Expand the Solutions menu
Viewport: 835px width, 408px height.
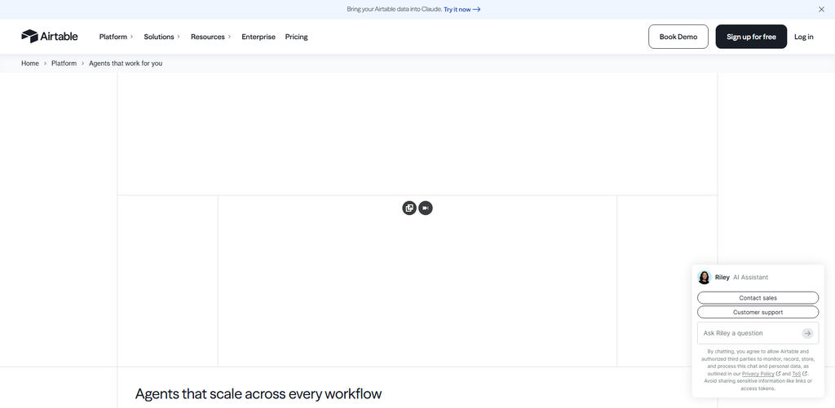click(x=162, y=37)
